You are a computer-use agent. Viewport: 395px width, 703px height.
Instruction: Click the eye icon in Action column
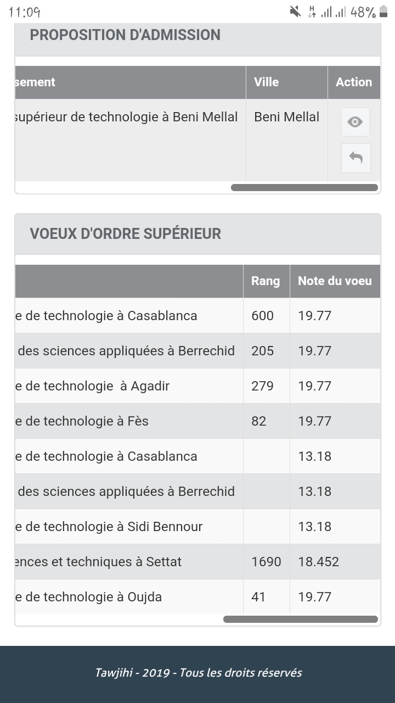(x=355, y=122)
